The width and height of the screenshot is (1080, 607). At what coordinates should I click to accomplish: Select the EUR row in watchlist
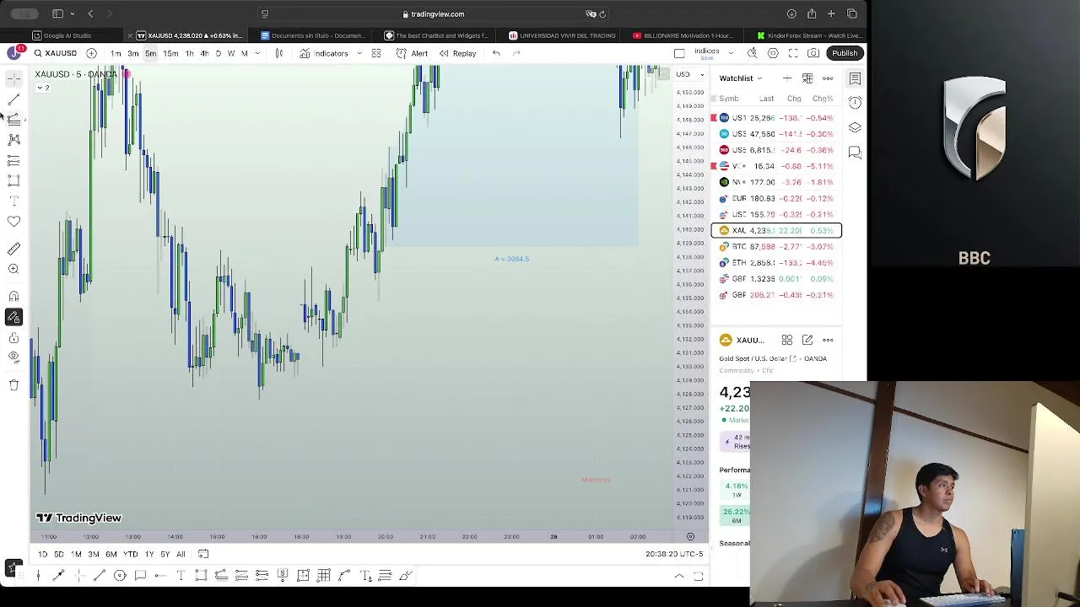(x=776, y=198)
